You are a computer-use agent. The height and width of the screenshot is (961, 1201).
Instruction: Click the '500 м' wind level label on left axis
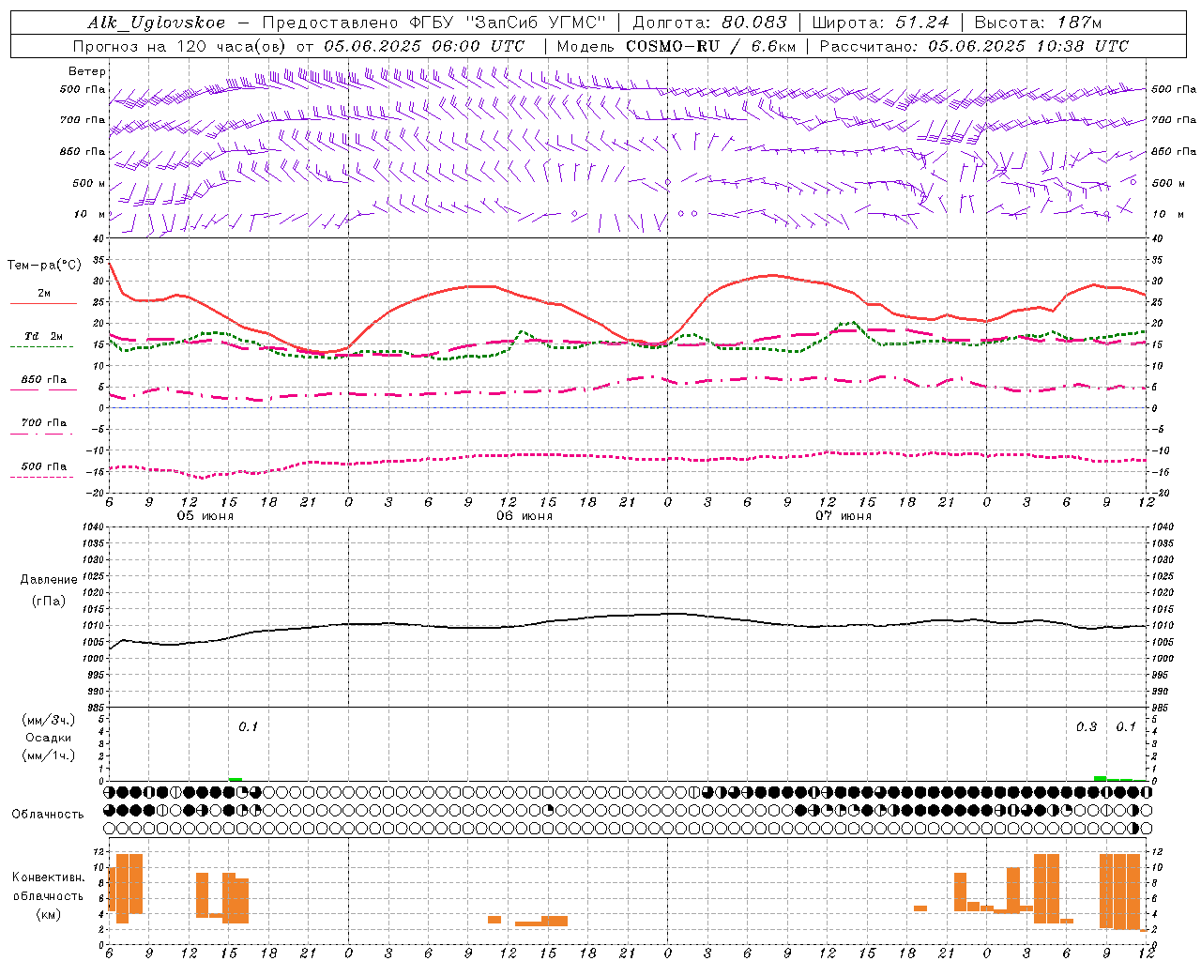click(89, 183)
